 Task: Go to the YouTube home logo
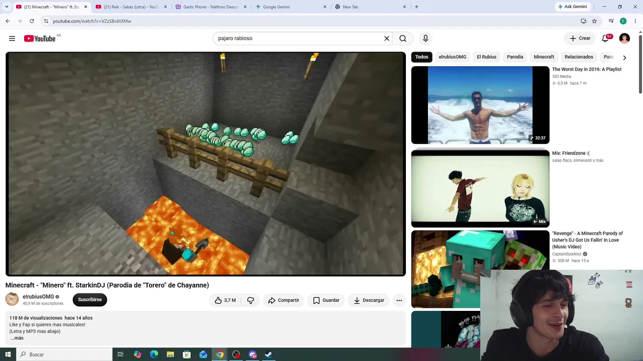pyautogui.click(x=40, y=39)
